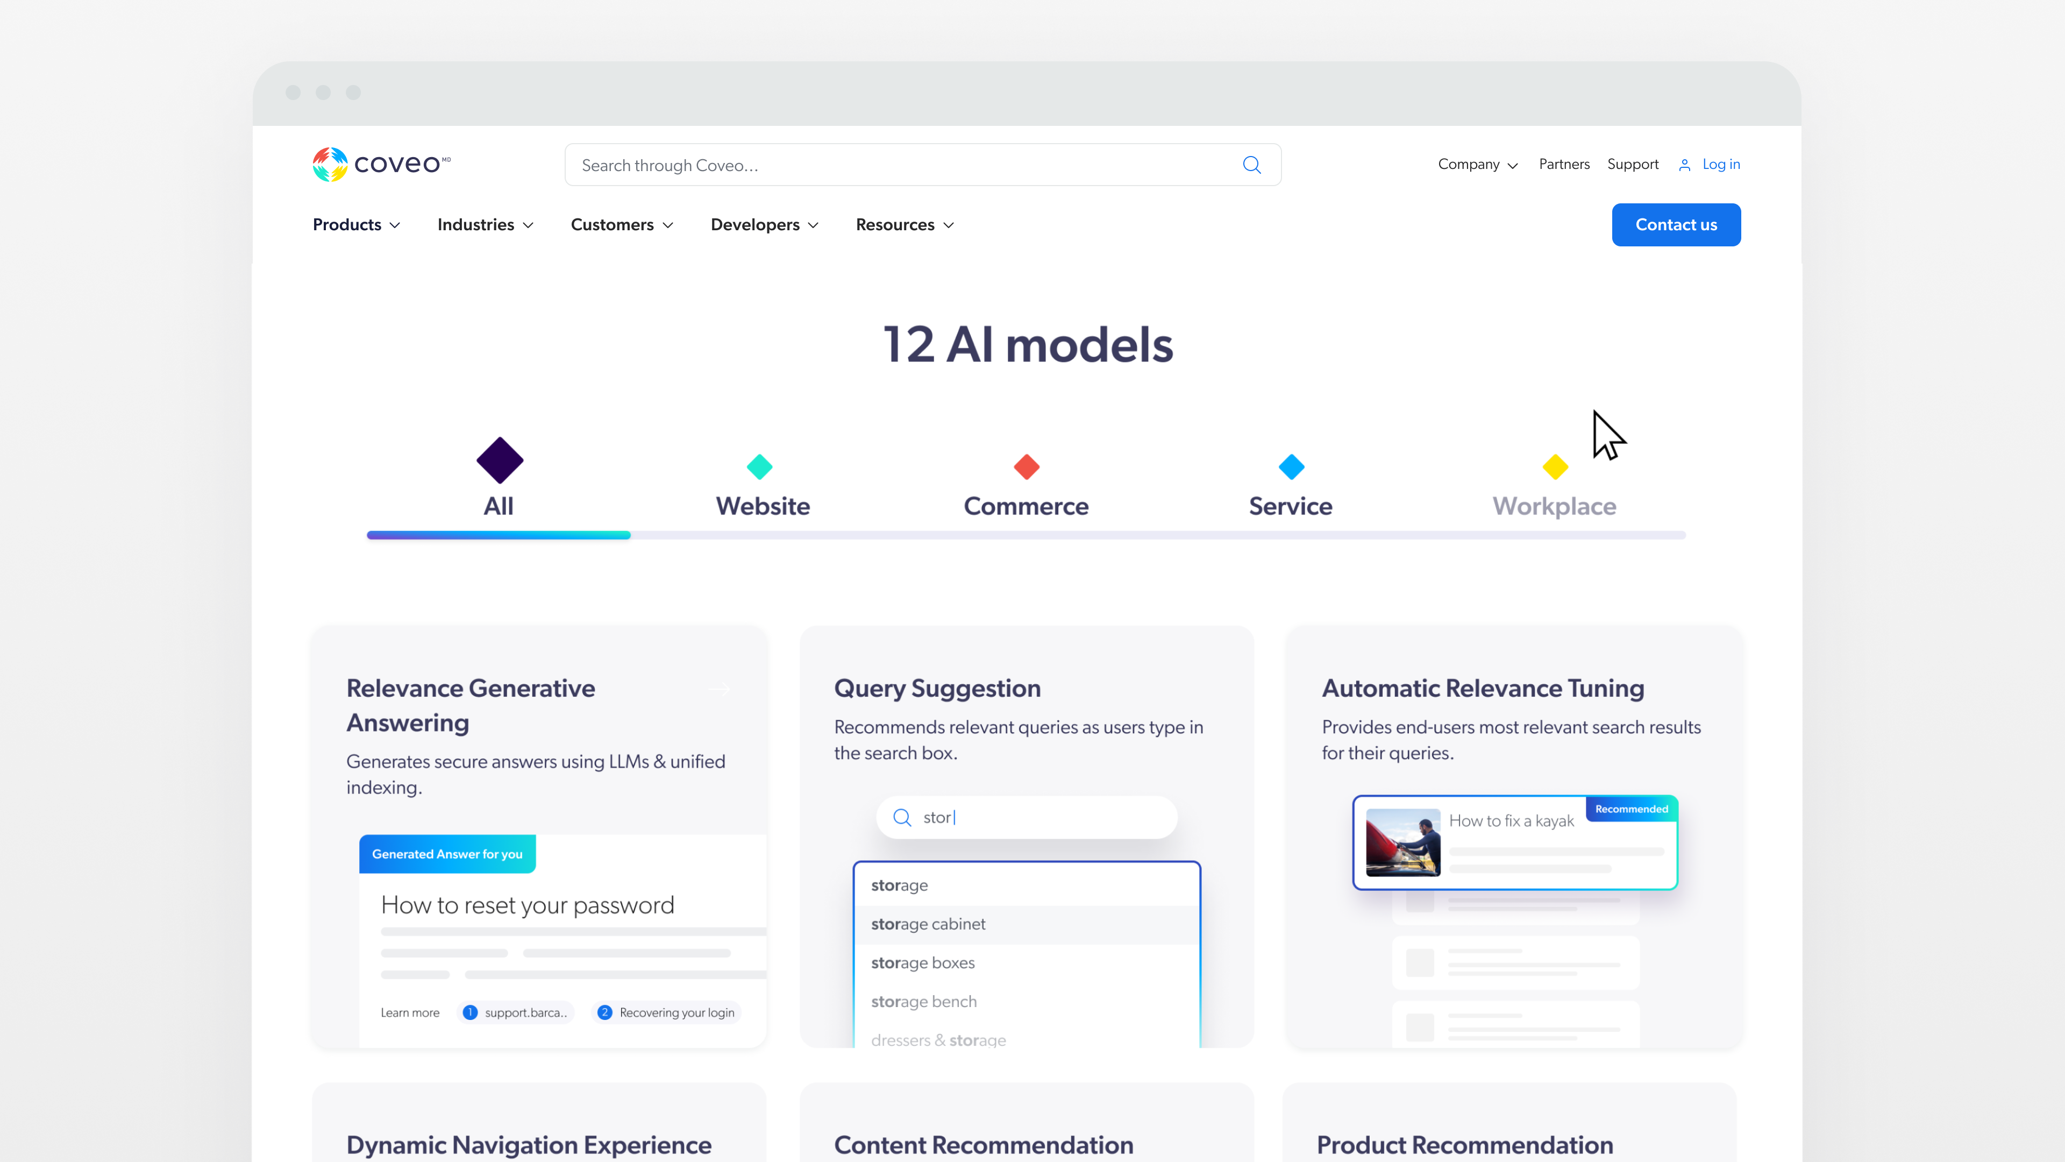2065x1162 pixels.
Task: Click the 'stor' demo search box
Action: click(x=1026, y=817)
